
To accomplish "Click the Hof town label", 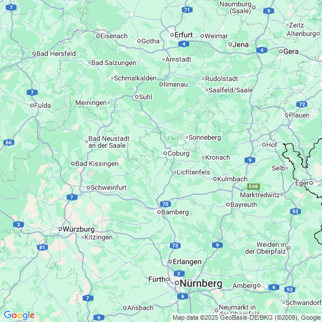I will click(x=272, y=145).
